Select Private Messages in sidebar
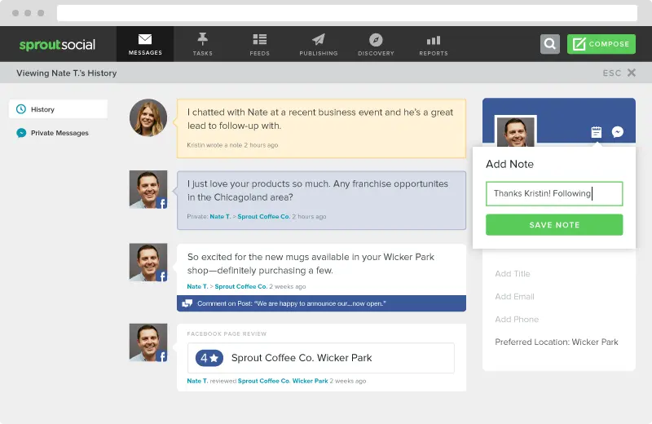 click(58, 133)
